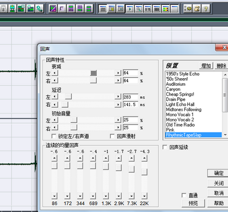Click the 22K equalizer band slider thumb
The image size is (228, 212).
[x=144, y=172]
